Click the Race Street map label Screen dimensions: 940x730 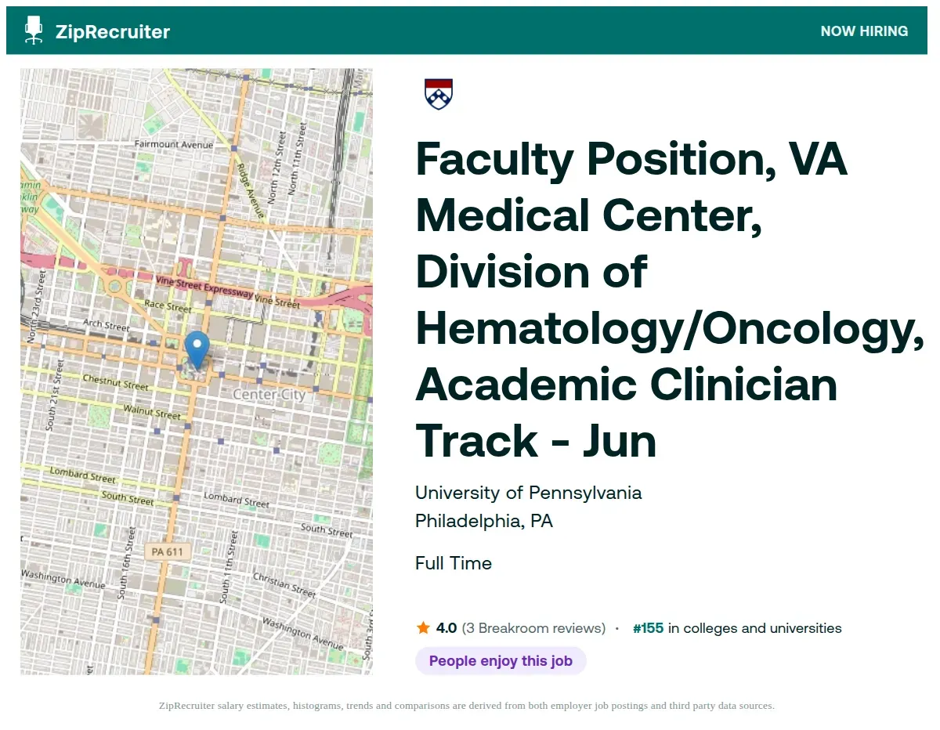[168, 305]
